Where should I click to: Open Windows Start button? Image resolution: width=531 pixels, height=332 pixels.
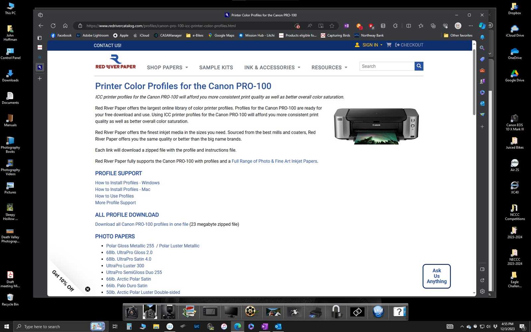7,326
